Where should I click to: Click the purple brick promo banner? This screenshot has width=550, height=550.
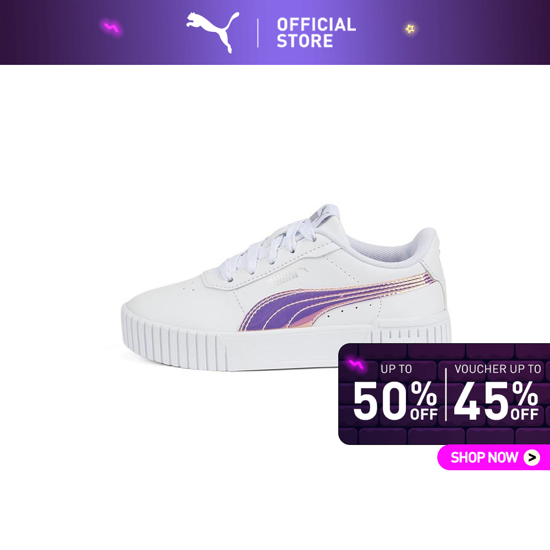tap(444, 394)
